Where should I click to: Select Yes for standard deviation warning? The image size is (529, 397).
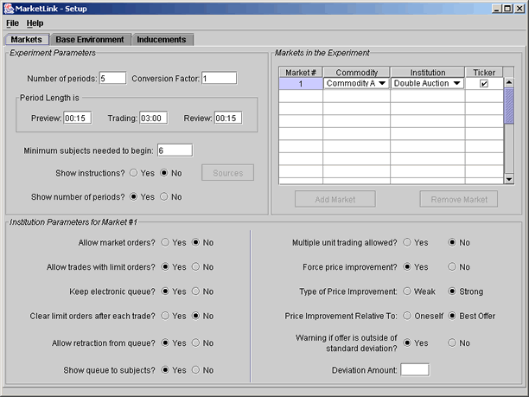coord(407,343)
